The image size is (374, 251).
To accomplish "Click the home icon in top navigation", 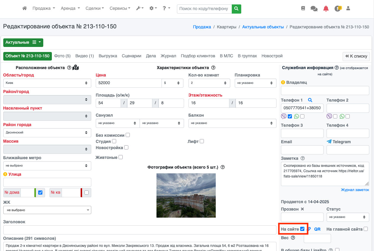I will point(25,9).
